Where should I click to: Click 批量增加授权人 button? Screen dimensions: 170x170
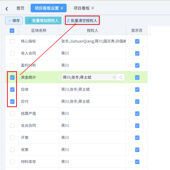click(43, 21)
